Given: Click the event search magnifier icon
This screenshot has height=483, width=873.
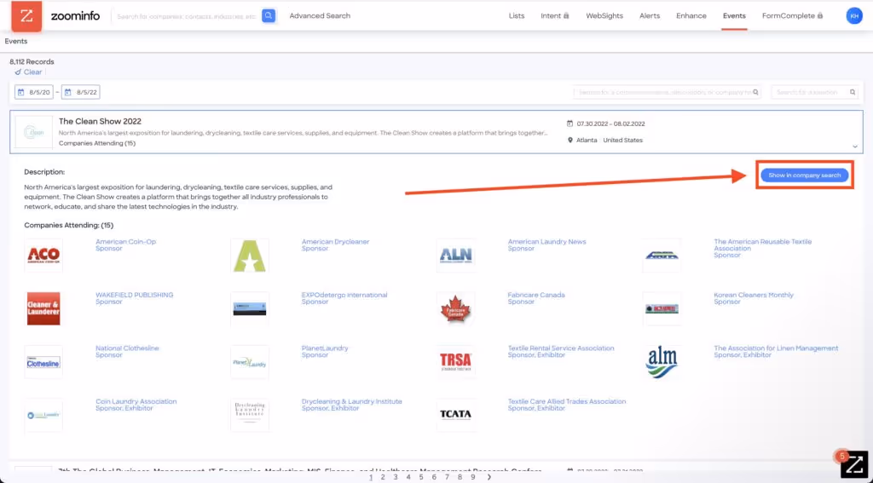Looking at the screenshot, I should coord(755,92).
